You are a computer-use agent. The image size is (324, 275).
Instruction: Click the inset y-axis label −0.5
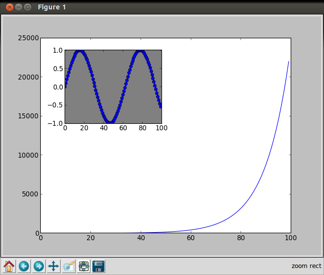[x=55, y=105]
